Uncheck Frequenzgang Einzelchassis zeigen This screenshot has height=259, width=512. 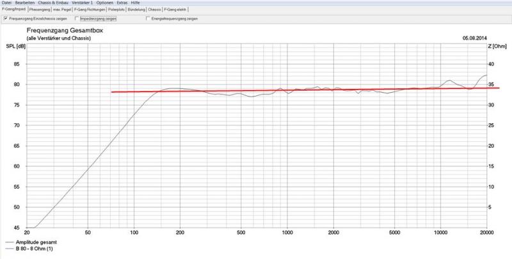tap(6, 19)
